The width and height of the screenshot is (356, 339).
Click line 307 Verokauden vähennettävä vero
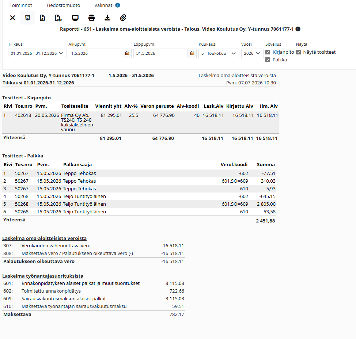94,246
